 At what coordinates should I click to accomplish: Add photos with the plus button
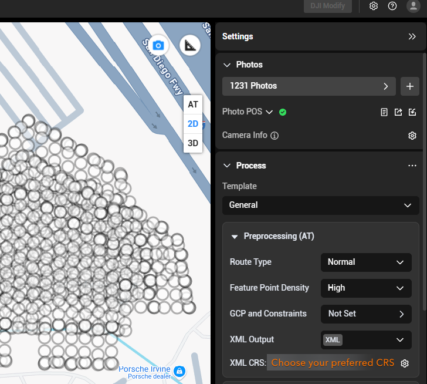410,86
